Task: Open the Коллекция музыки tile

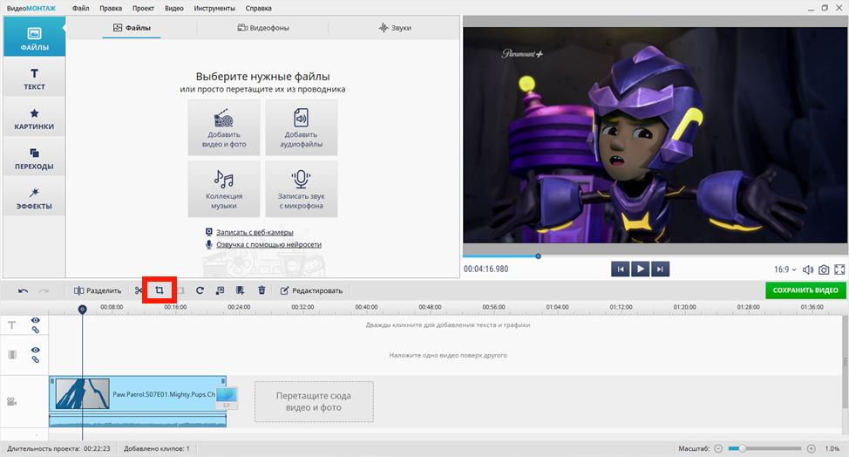Action: point(224,189)
